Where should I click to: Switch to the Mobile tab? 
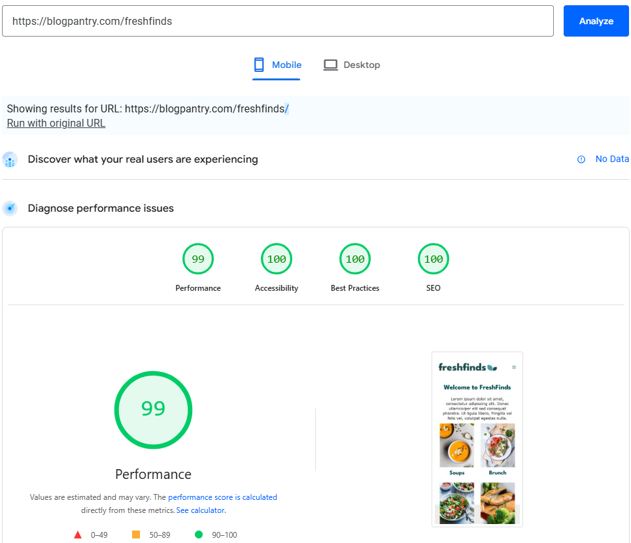click(x=277, y=65)
